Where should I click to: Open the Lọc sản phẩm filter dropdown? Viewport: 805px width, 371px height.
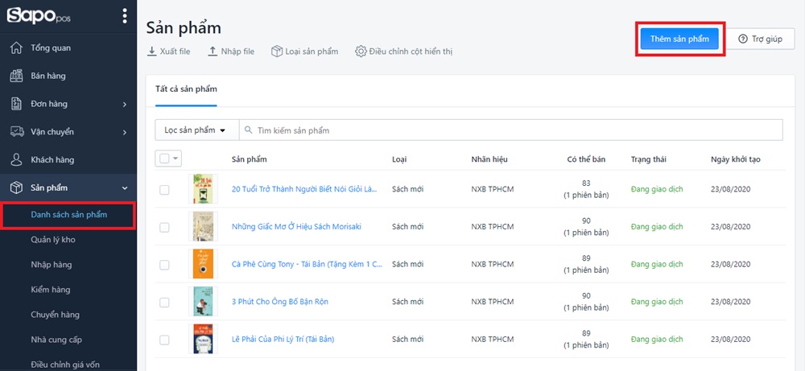pyautogui.click(x=193, y=130)
